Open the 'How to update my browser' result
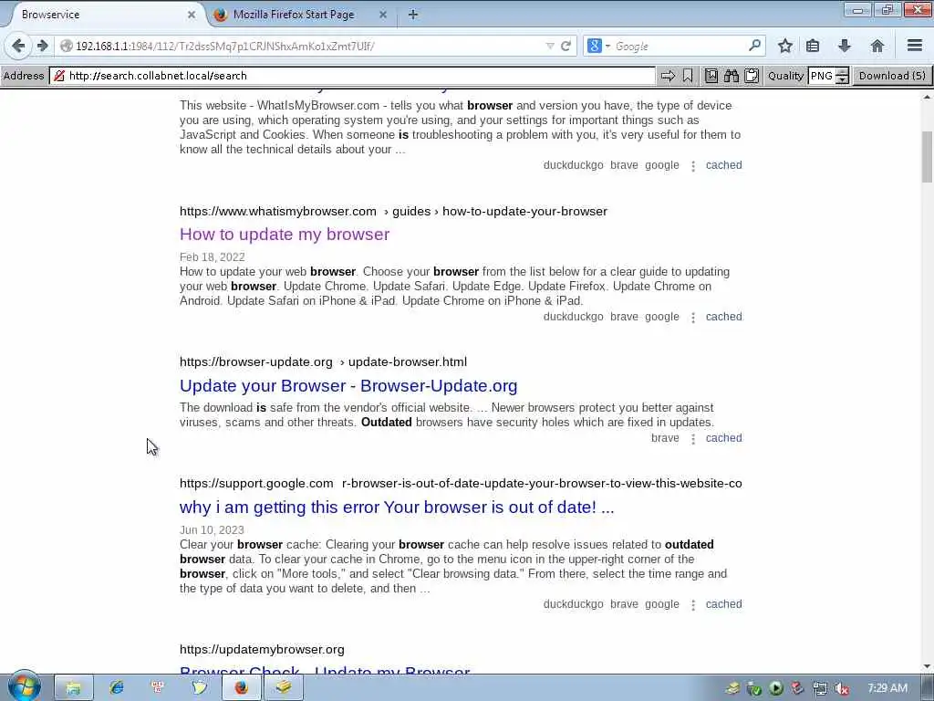Screen dimensions: 934x701 pyautogui.click(x=285, y=235)
